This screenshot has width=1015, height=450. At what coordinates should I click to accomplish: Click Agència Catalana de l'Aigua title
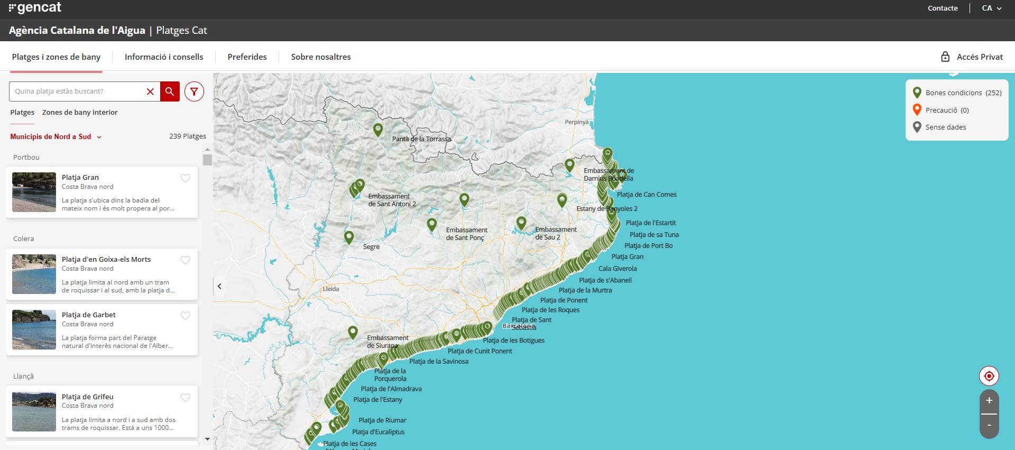(x=77, y=30)
